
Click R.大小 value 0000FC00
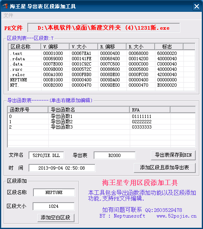[138, 74]
